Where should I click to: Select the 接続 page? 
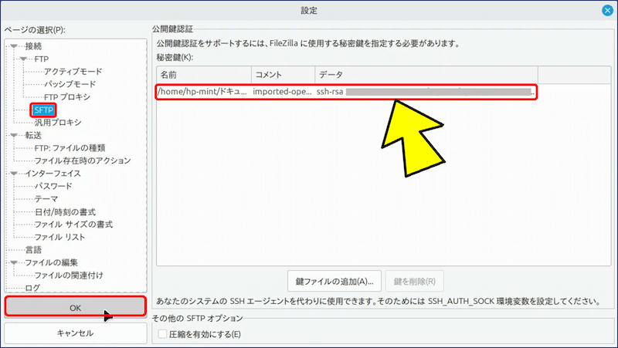pyautogui.click(x=33, y=46)
